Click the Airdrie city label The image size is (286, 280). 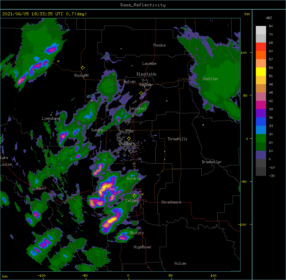[x=134, y=179]
